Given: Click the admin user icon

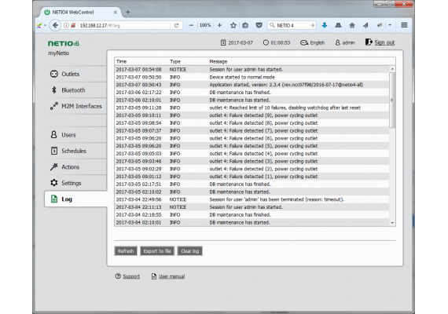Looking at the screenshot, I should coord(337,42).
